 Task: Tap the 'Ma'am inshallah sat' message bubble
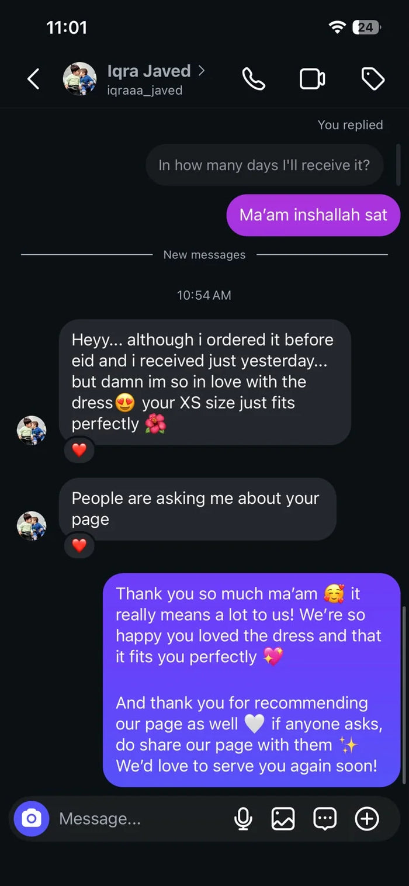coord(313,215)
